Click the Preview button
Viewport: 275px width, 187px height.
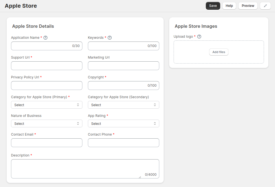click(x=248, y=6)
